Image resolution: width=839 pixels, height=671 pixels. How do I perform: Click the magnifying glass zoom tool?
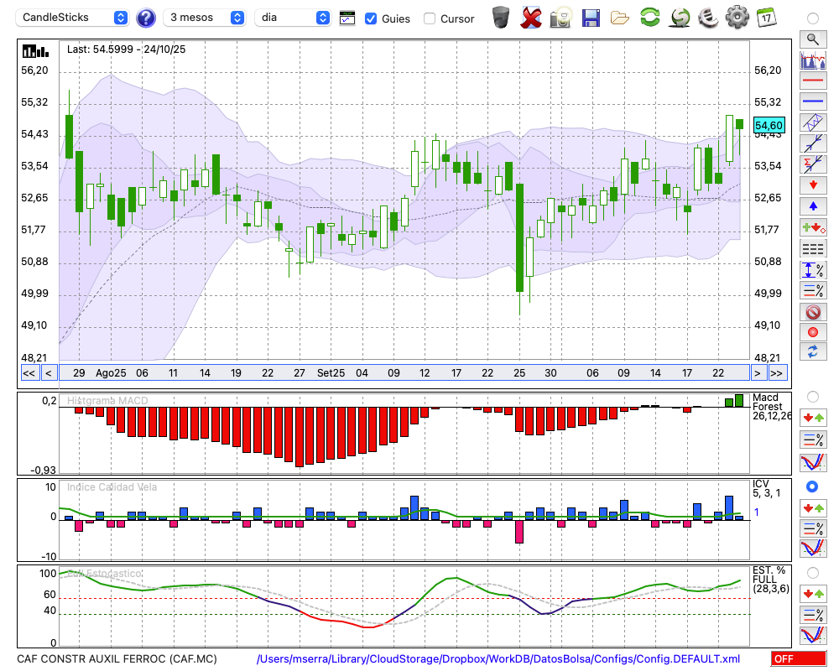click(x=812, y=39)
